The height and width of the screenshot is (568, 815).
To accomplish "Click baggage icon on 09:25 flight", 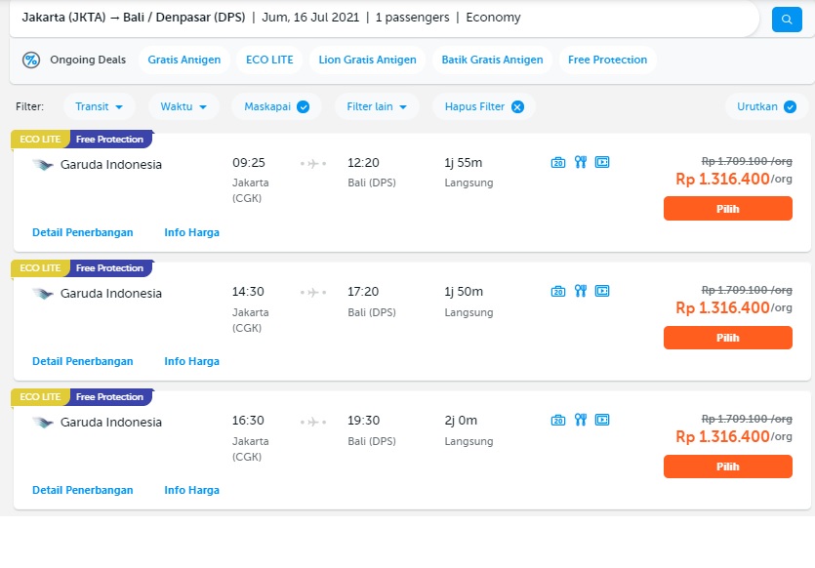I will pos(557,162).
